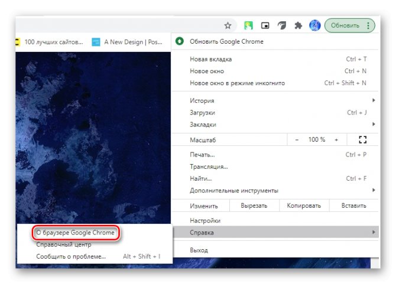Open the user profile avatar
Viewport: 396px width, 284px height.
(314, 25)
